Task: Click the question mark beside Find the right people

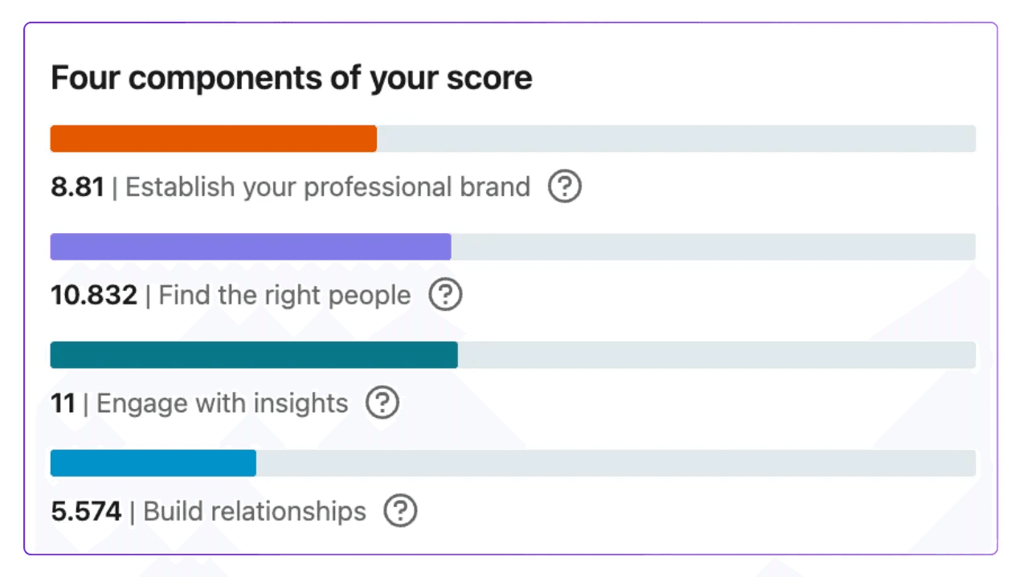Action: pos(445,295)
